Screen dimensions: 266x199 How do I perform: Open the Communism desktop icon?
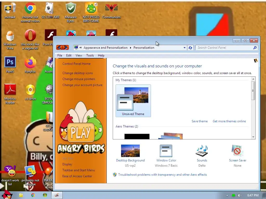tap(111, 11)
